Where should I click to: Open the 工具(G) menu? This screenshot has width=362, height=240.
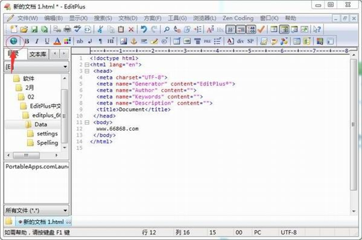point(177,18)
